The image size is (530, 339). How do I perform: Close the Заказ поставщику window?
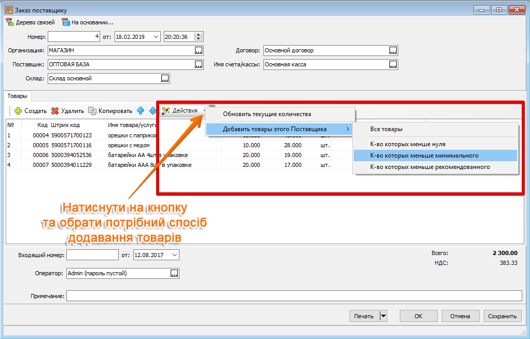click(517, 10)
